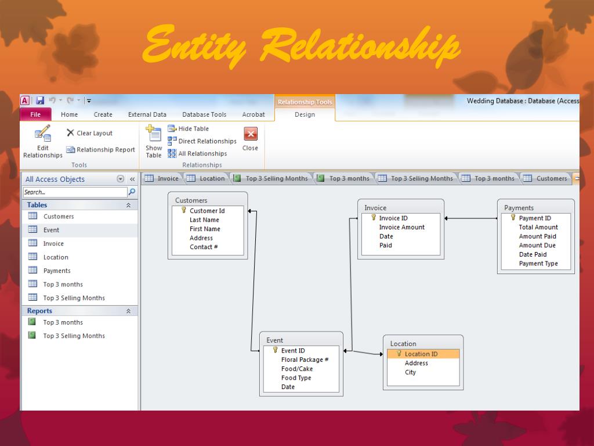594x446 pixels.
Task: Open the Customize Quick Access Toolbar dropdown
Action: (x=89, y=101)
